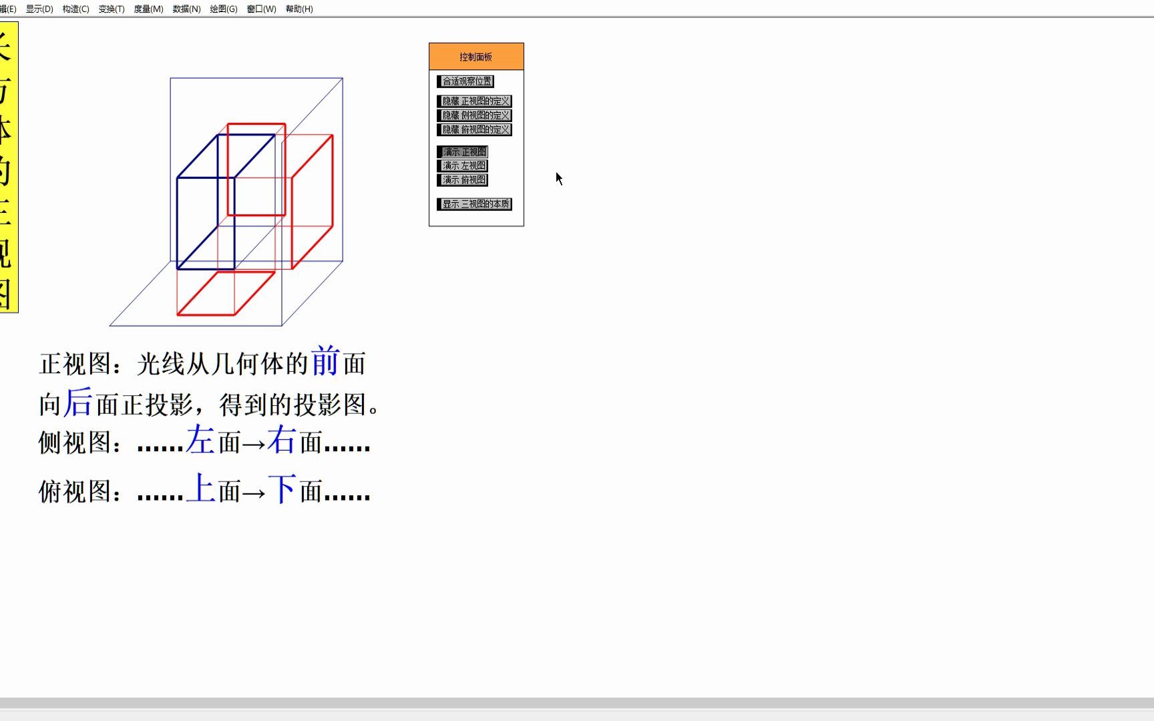Open the 帮助(H) menu
This screenshot has width=1154, height=721.
[300, 9]
